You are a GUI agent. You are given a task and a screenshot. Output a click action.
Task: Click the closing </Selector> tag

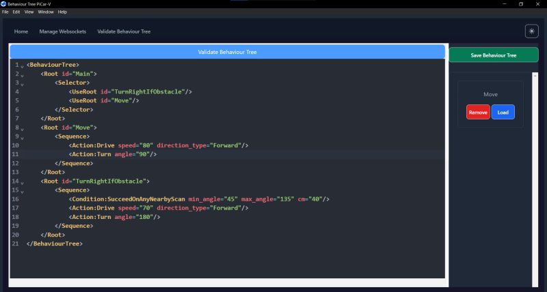74,109
